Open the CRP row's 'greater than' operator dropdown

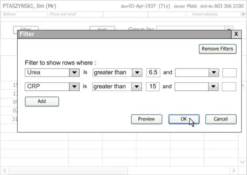click(x=137, y=87)
